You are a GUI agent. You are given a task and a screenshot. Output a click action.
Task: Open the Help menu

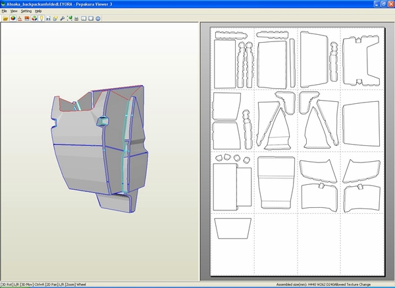[x=38, y=11]
